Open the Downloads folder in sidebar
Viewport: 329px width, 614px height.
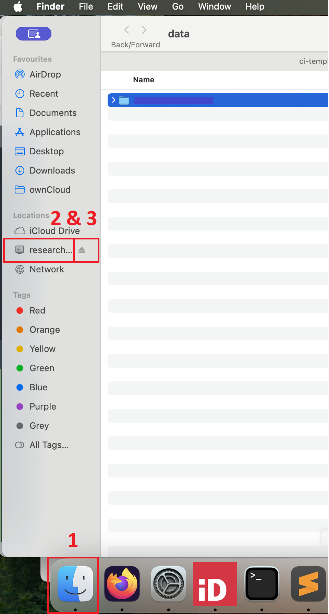coord(52,170)
